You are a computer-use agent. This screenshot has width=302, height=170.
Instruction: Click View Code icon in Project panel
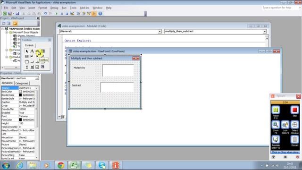pos(4,23)
